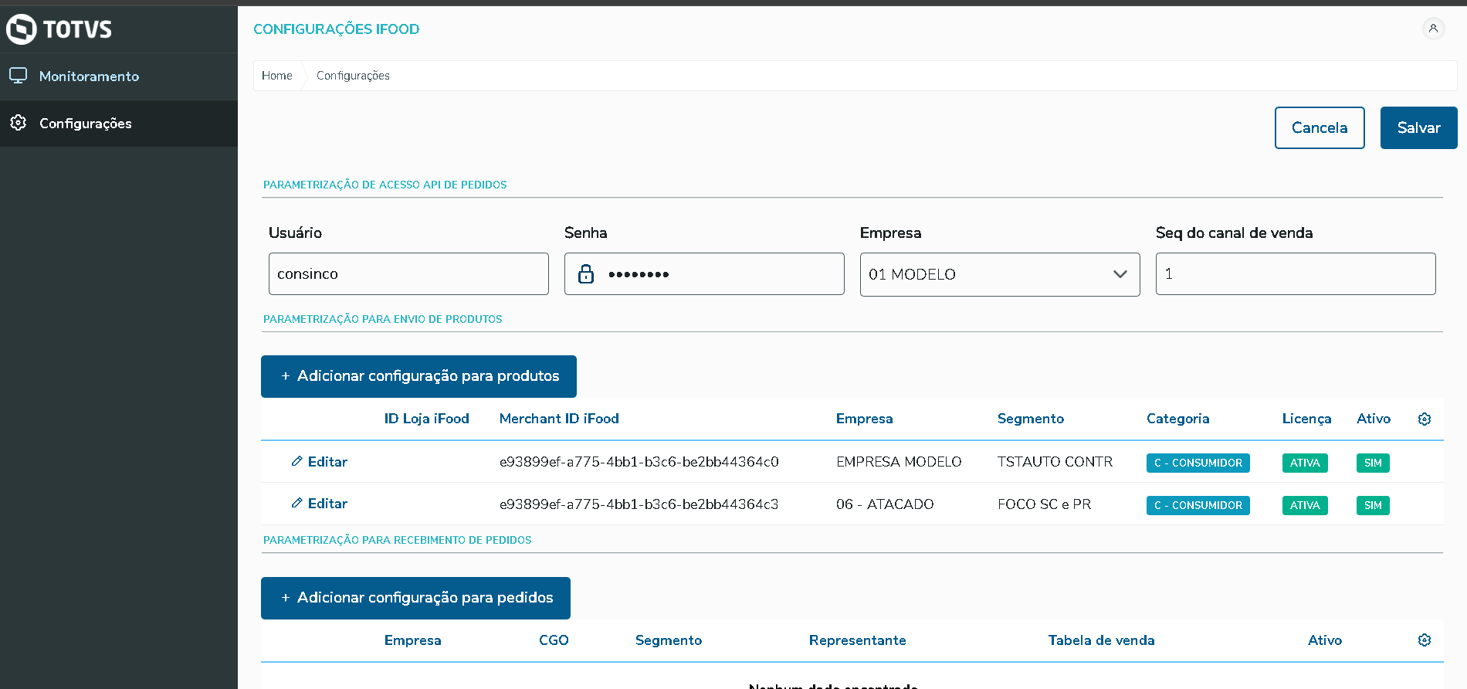Edit the EMPRESA MODELO row

320,462
